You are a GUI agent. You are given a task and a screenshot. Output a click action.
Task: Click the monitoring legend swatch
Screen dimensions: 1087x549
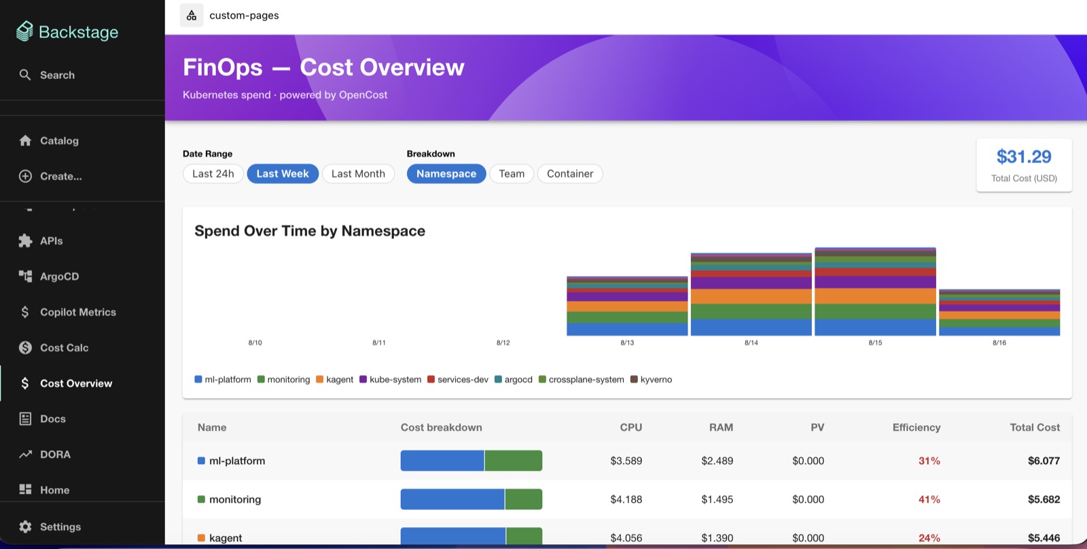point(261,379)
